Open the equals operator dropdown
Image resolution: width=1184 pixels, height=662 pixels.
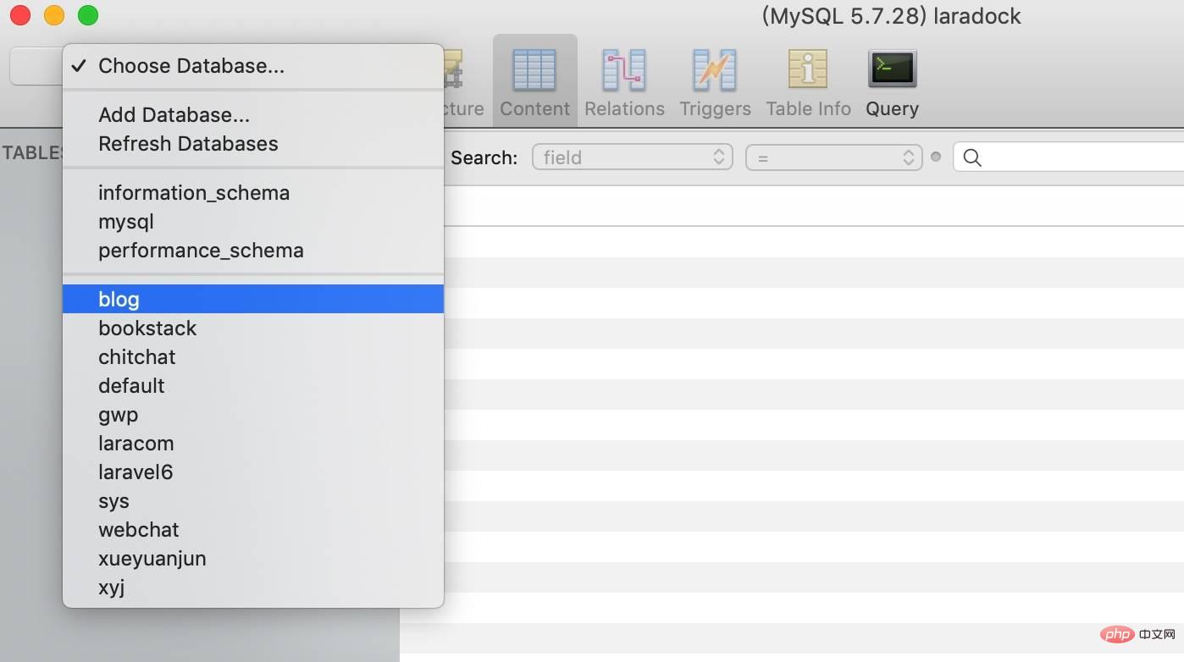pyautogui.click(x=833, y=157)
